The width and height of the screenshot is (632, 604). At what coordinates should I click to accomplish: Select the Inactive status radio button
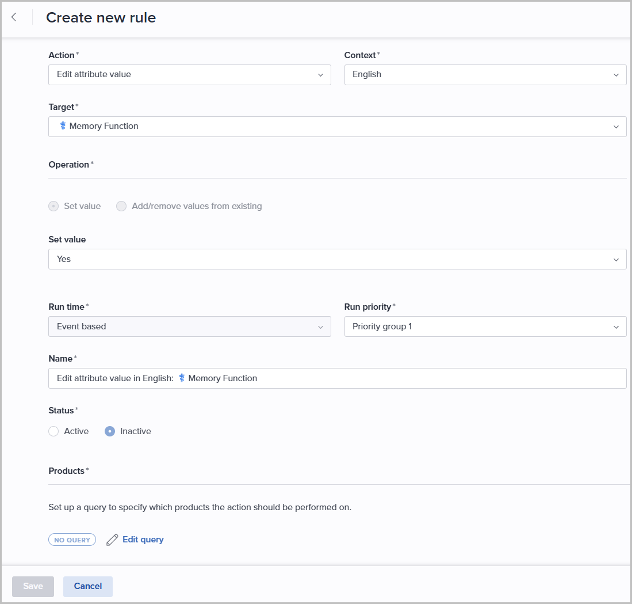pyautogui.click(x=110, y=431)
